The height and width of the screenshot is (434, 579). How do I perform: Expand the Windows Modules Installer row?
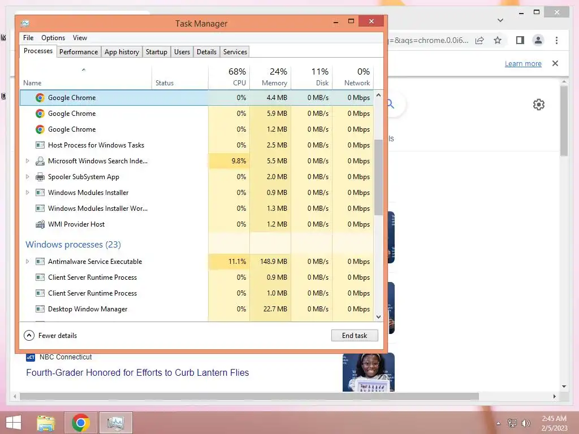[x=27, y=193]
